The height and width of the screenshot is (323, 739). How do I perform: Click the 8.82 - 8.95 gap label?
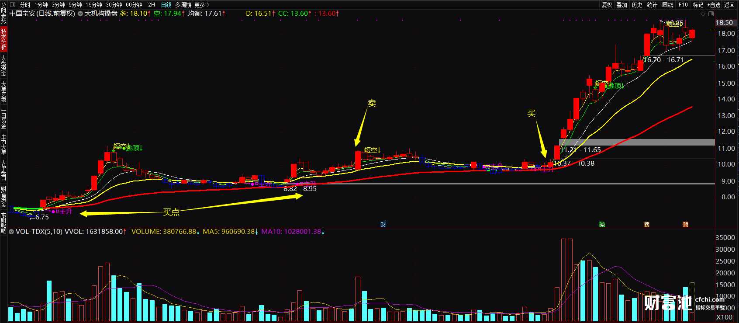point(300,189)
